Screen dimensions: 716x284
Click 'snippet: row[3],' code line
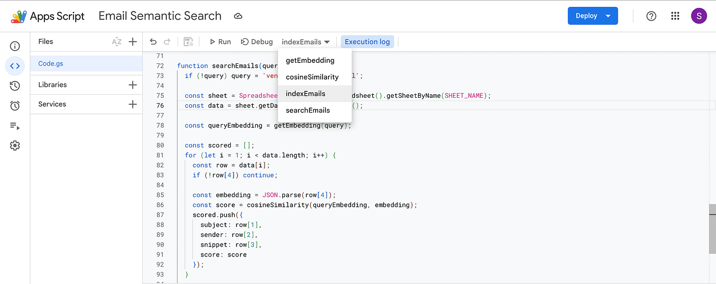pos(231,245)
